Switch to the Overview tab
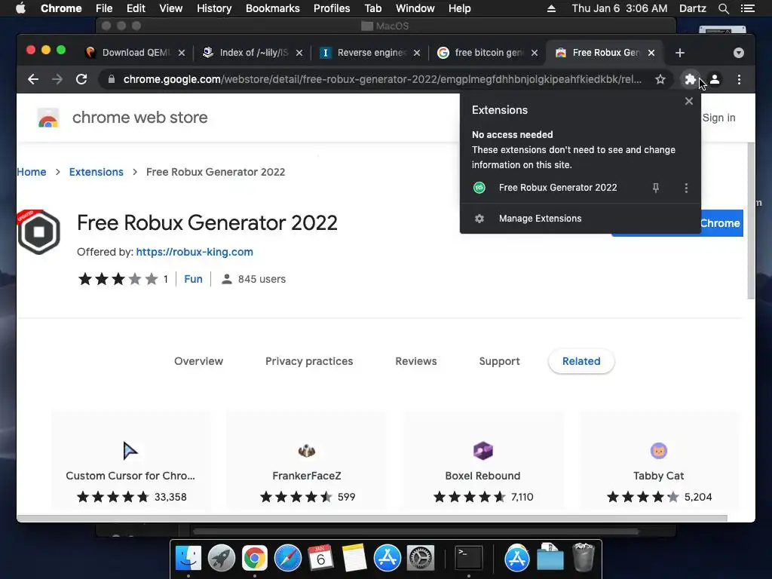 (x=198, y=361)
